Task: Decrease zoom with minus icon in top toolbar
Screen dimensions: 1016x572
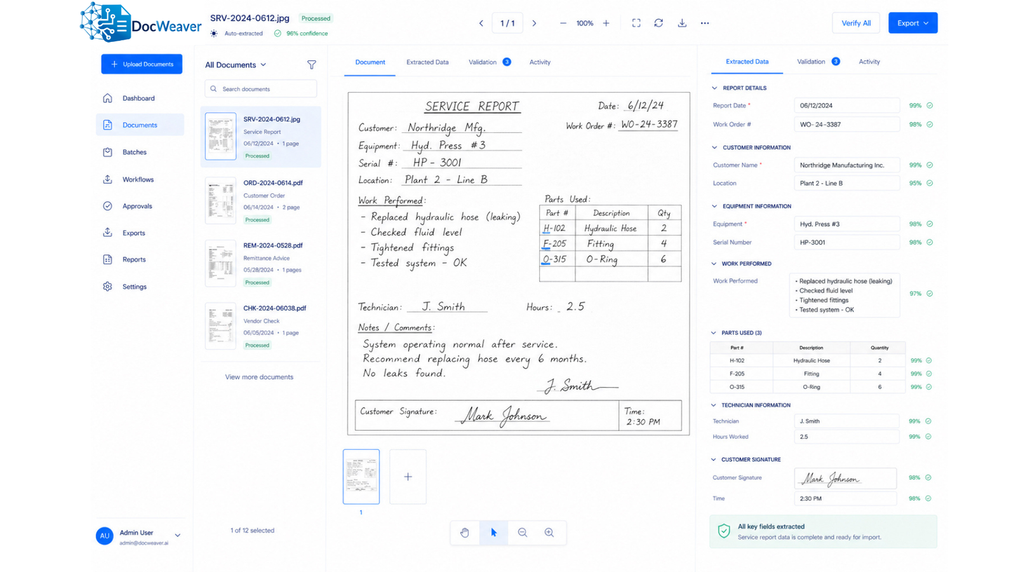Action: [x=563, y=24]
